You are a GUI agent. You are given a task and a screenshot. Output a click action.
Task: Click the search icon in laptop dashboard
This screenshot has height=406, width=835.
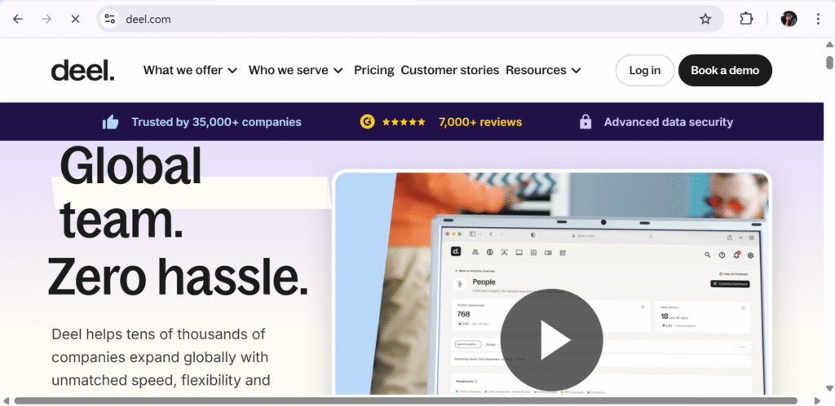(707, 255)
